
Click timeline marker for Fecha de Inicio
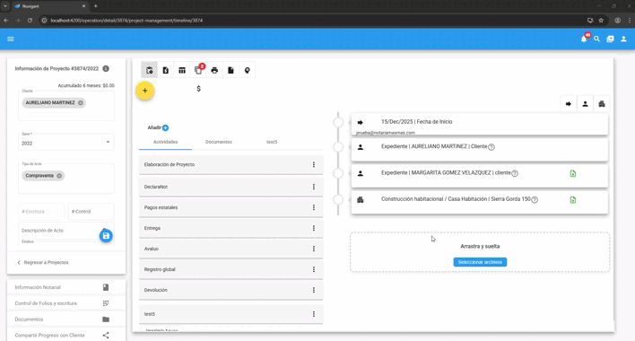pos(338,122)
